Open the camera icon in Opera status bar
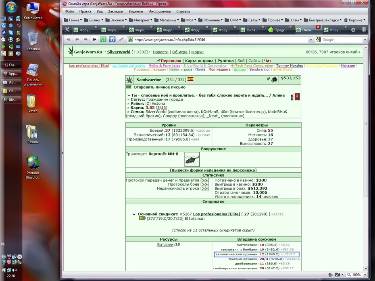This screenshot has height=281, width=375. (x=337, y=275)
